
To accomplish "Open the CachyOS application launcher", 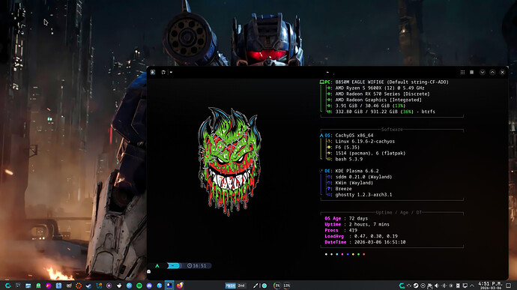I will click(8, 286).
